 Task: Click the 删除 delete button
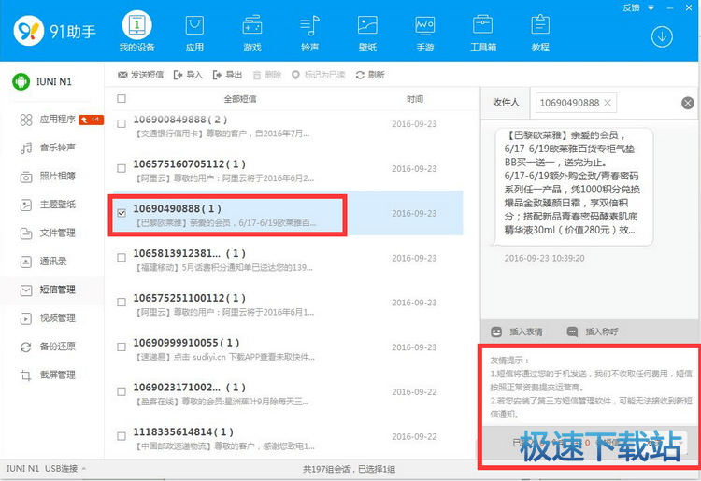267,75
